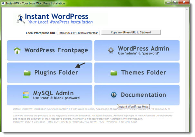The image size is (195, 137).
Task: Click the title bar application icon
Action: click(x=3, y=3)
